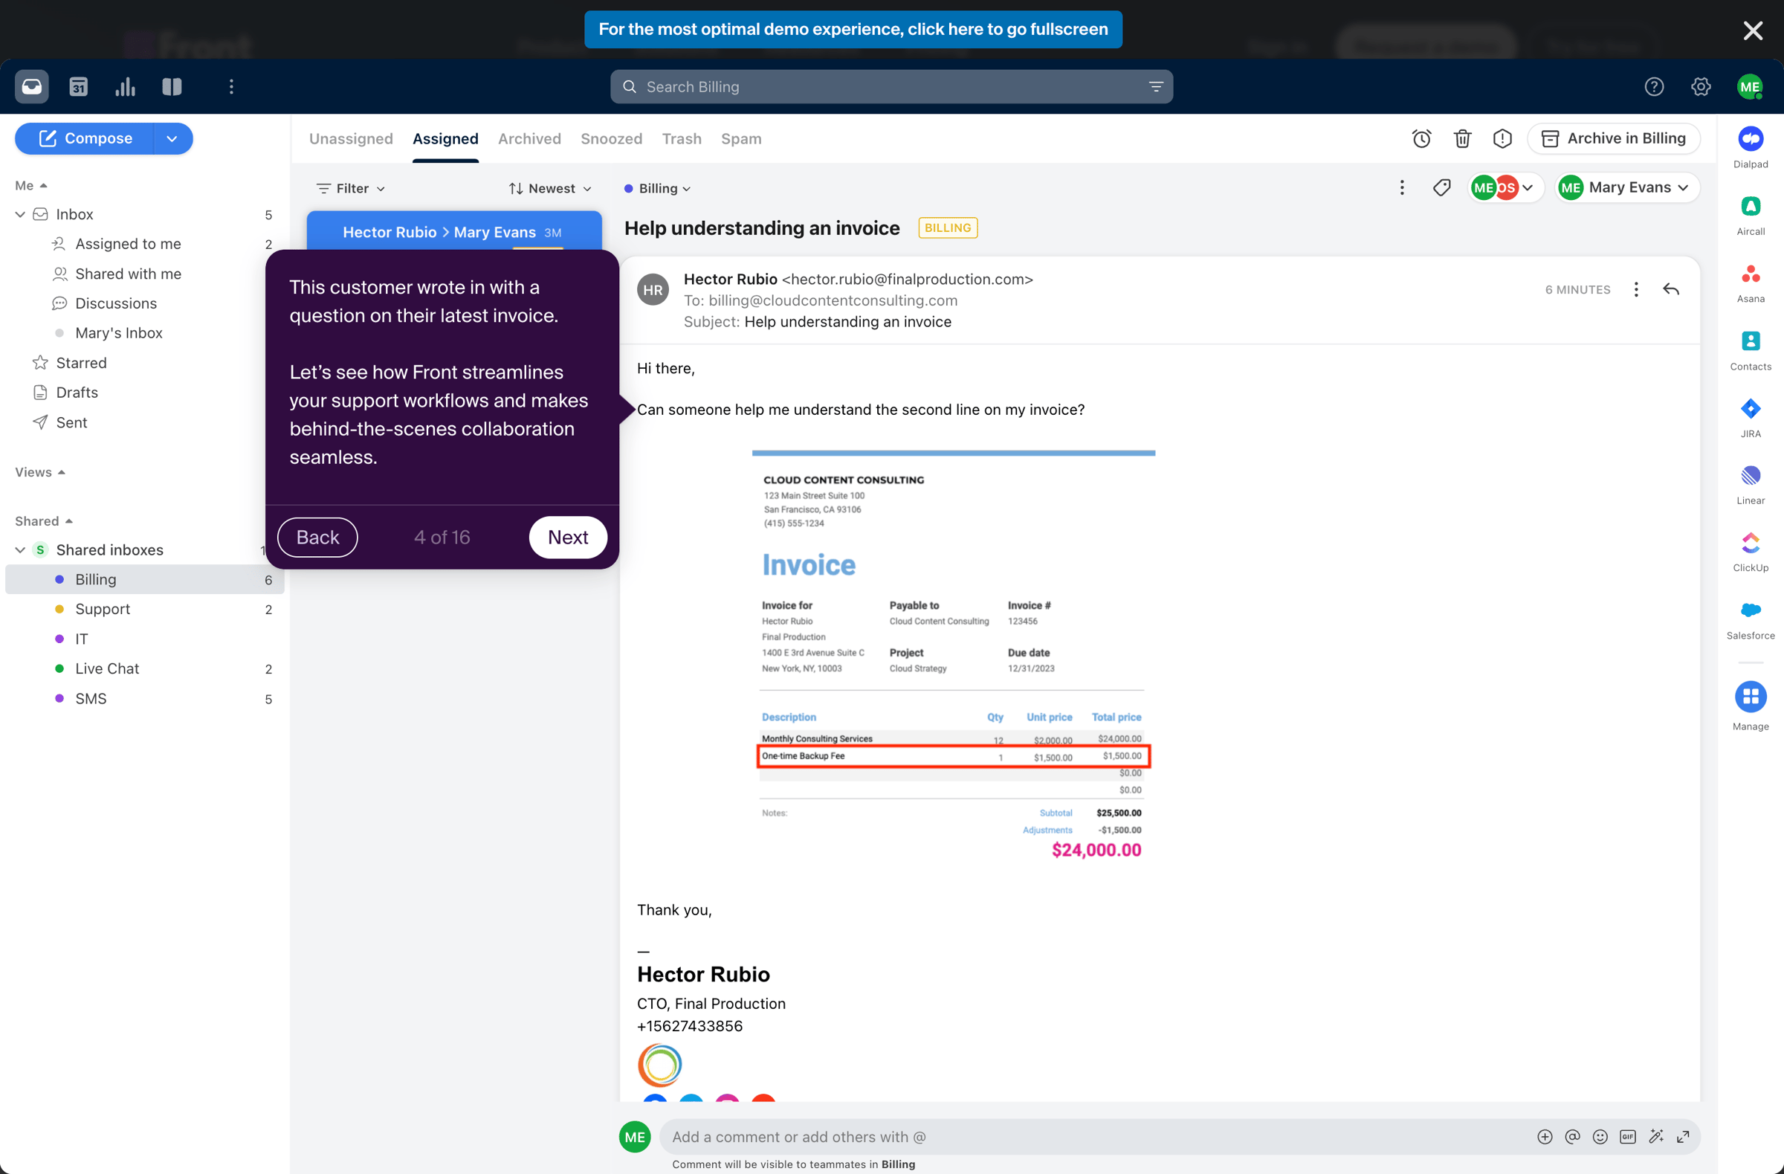Switch to the Snoozed tab

click(x=611, y=139)
